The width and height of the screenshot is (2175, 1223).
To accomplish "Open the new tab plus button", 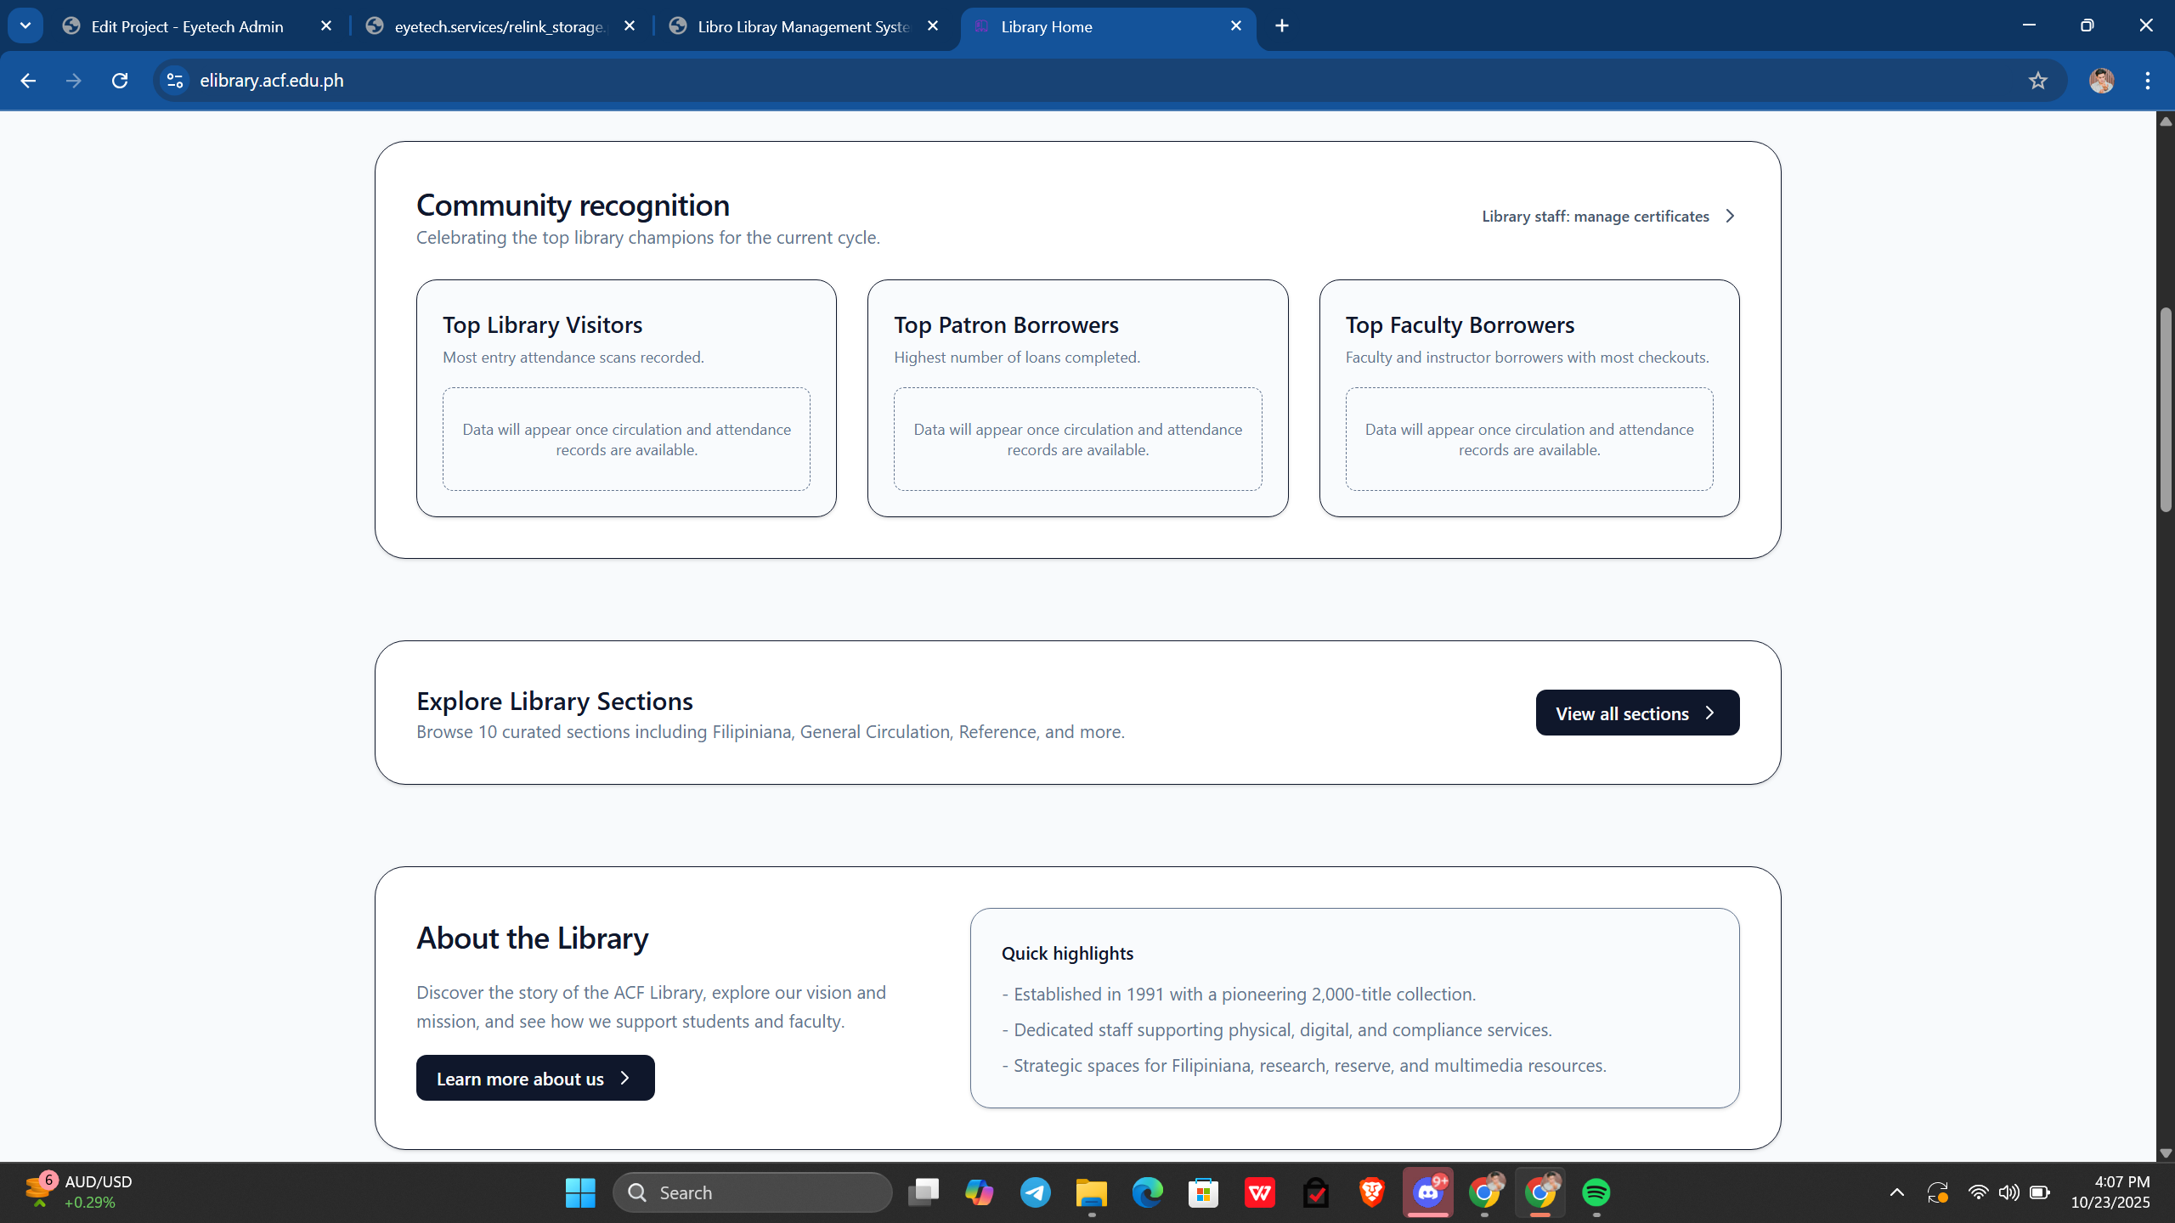I will point(1282,26).
